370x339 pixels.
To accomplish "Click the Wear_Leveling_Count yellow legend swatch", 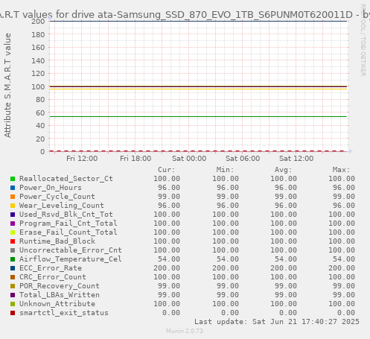I will (13, 206).
